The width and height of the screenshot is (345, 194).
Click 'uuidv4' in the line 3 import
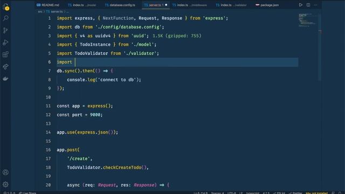[103, 36]
